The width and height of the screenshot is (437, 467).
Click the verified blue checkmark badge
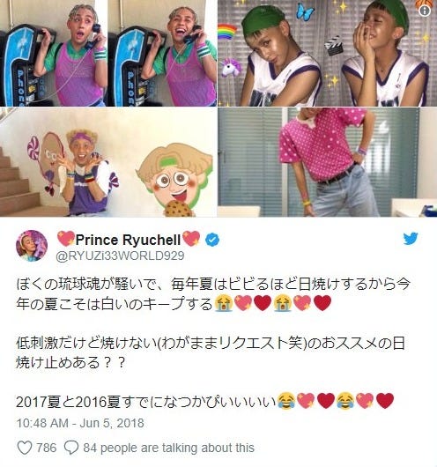click(212, 240)
